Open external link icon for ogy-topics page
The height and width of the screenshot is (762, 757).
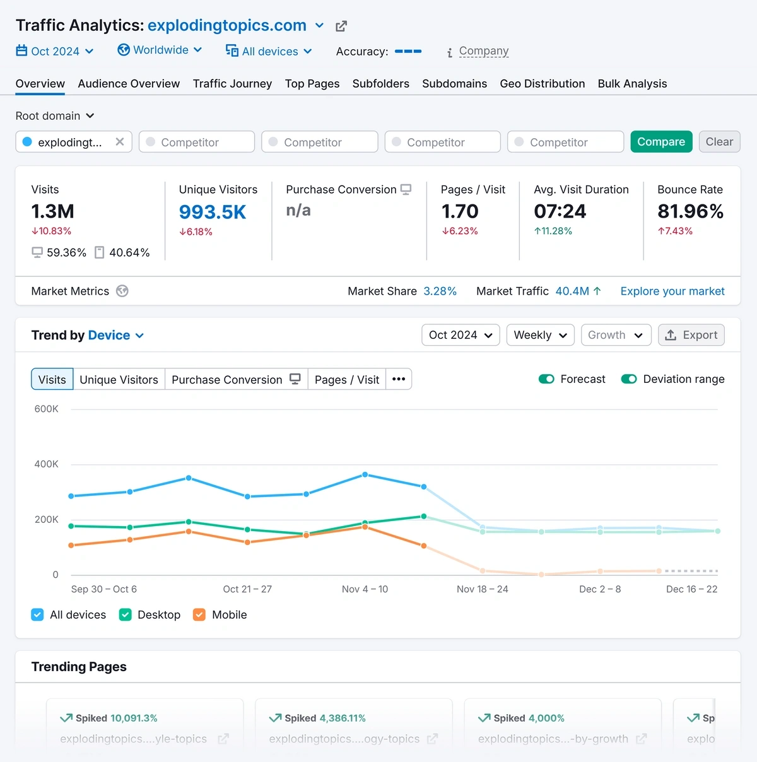[x=432, y=739]
